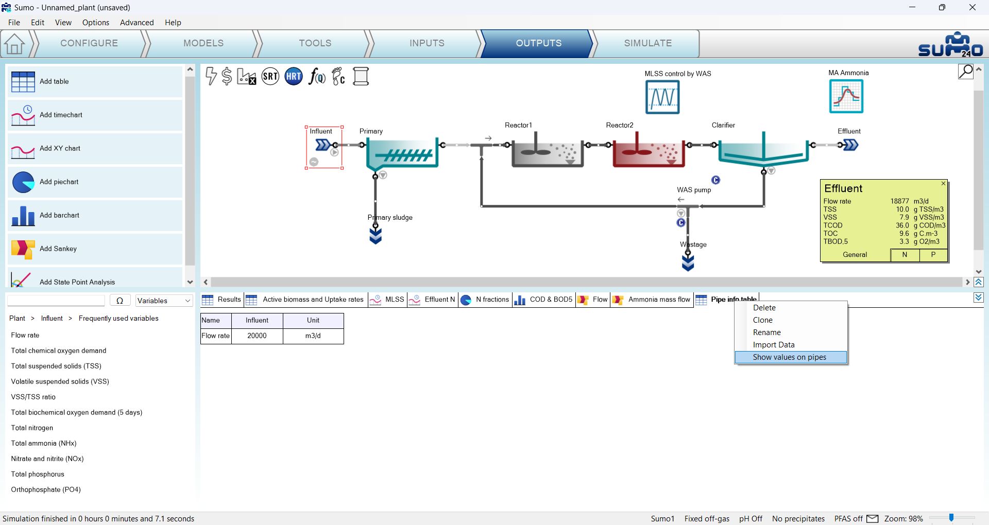Switch to the MODELS stage

(203, 43)
